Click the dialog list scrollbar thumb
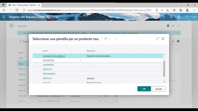Viewport: 198px width, 111px height. [x=164, y=68]
